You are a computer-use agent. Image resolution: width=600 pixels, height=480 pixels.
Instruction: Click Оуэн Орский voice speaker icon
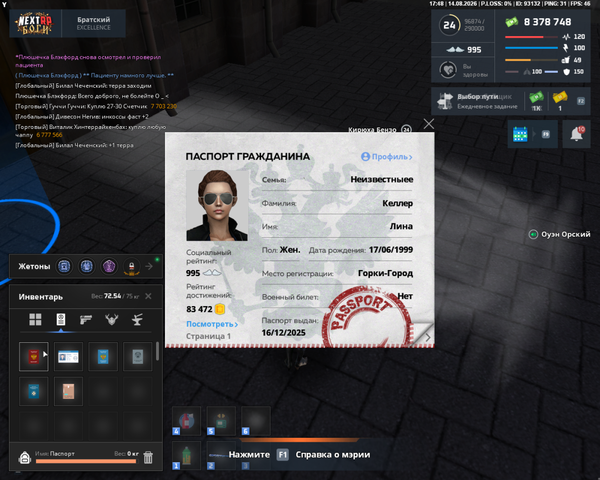point(533,234)
